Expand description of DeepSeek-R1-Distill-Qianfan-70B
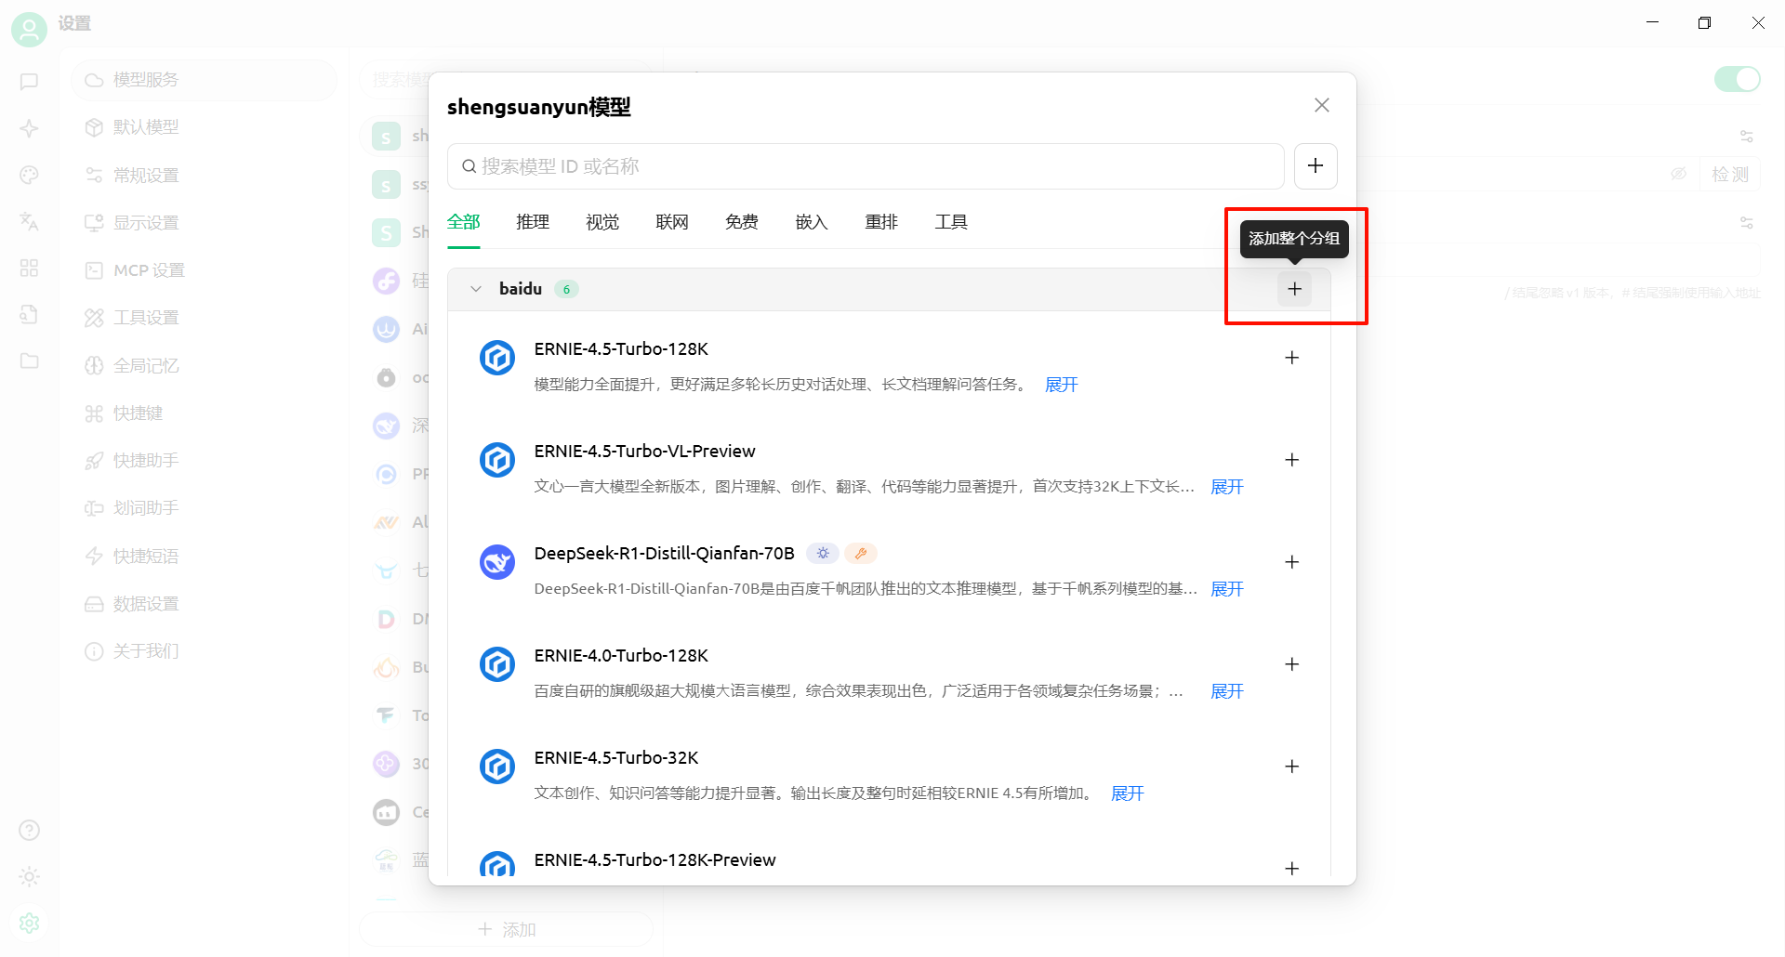The width and height of the screenshot is (1785, 957). 1227,589
